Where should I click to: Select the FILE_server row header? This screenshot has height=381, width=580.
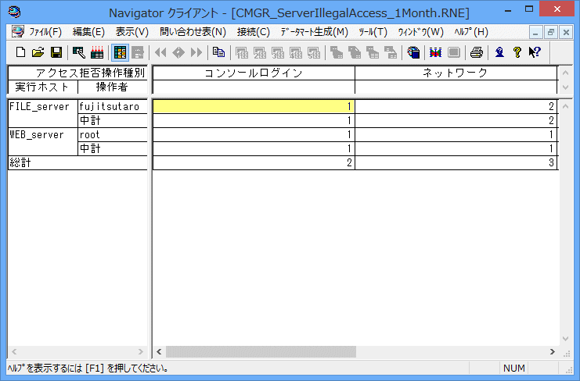tap(42, 106)
